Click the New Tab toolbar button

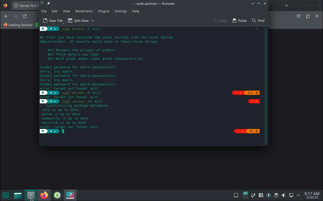[53, 21]
